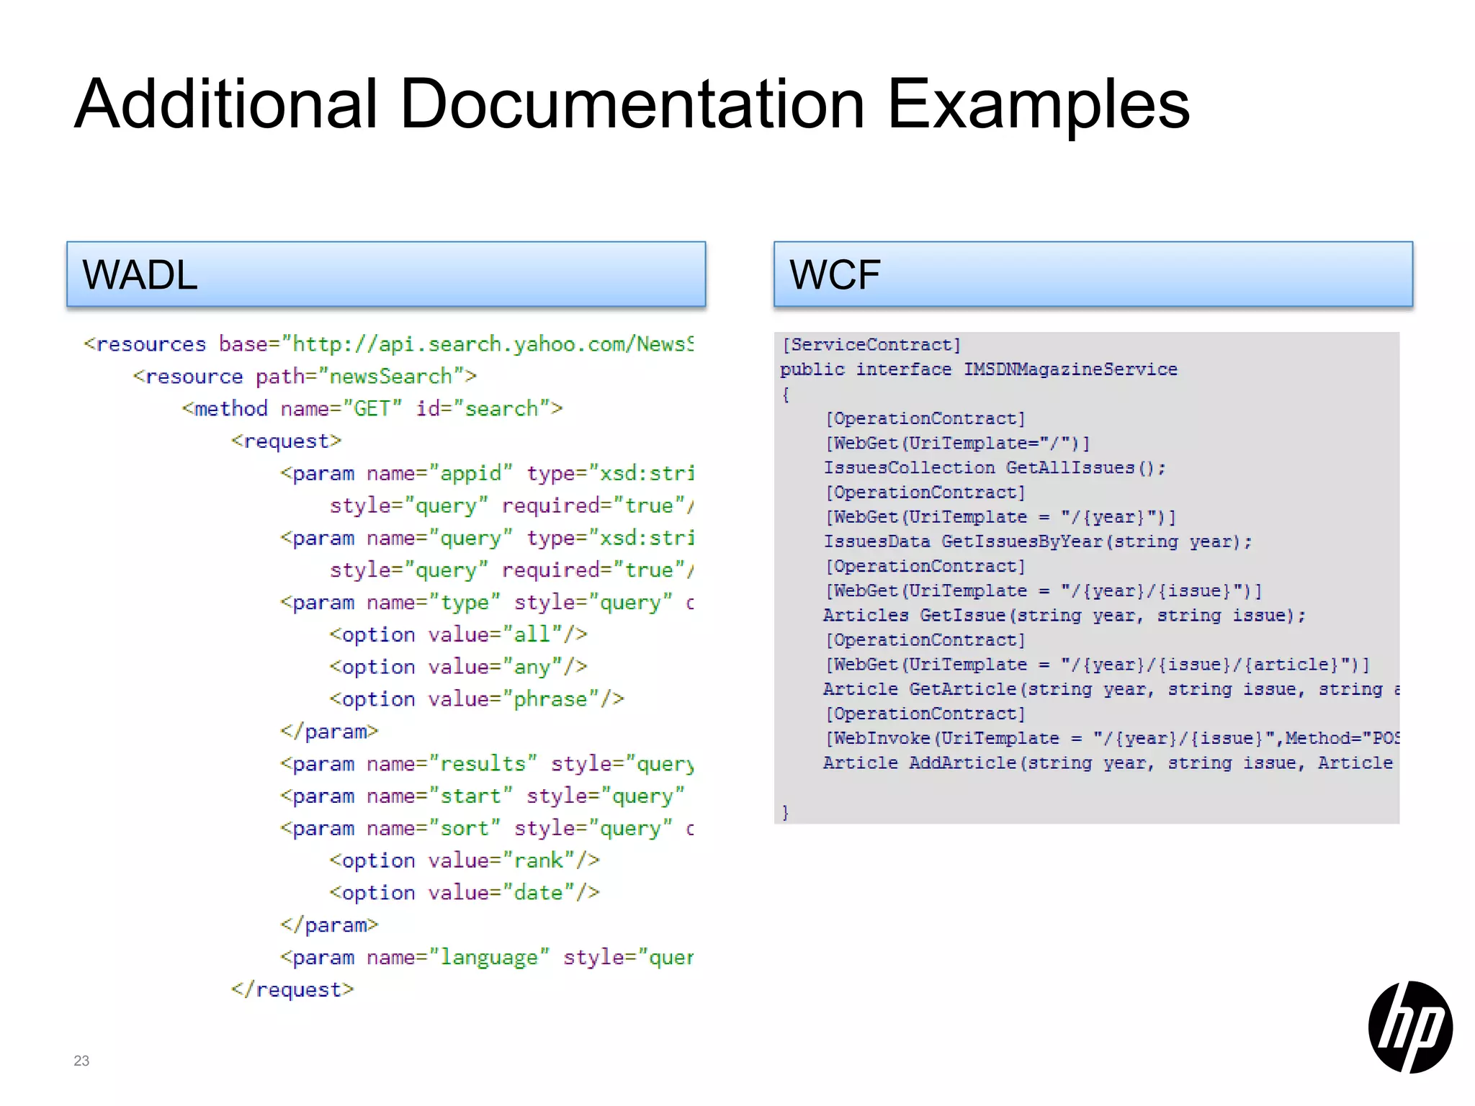This screenshot has width=1475, height=1106.
Task: Click the first '[OperationContract]' line
Action: click(x=925, y=419)
